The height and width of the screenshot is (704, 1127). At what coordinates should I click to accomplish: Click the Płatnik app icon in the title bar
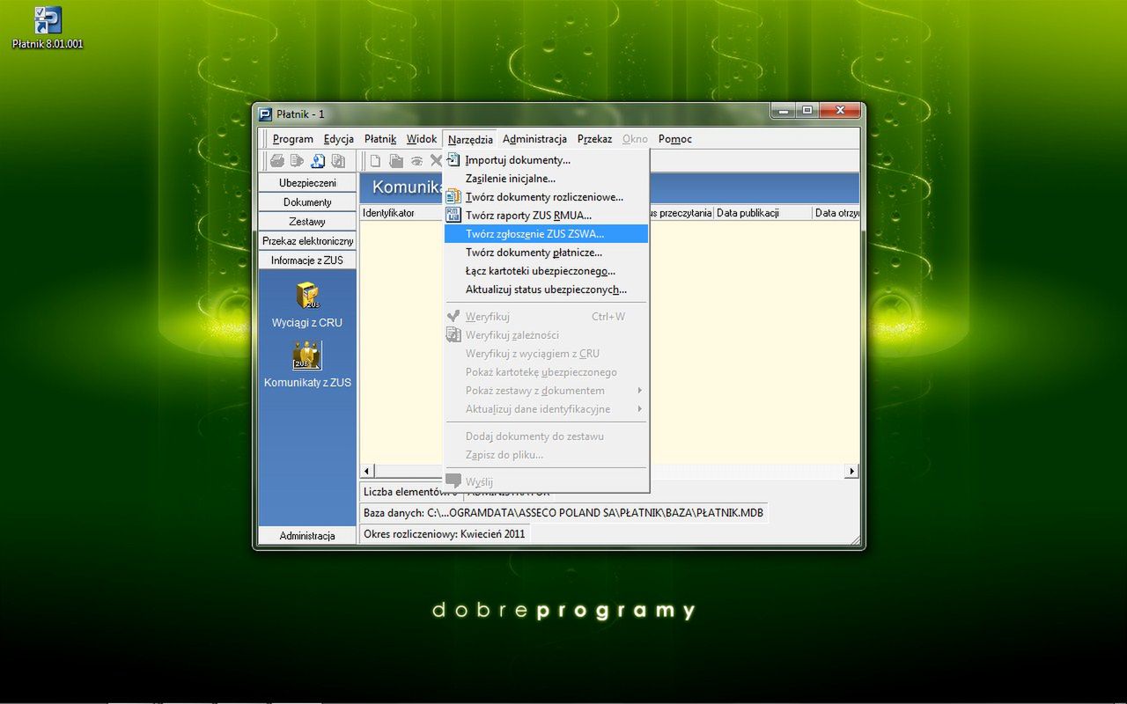pyautogui.click(x=265, y=114)
